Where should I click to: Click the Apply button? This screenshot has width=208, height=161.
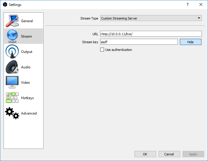(193, 154)
